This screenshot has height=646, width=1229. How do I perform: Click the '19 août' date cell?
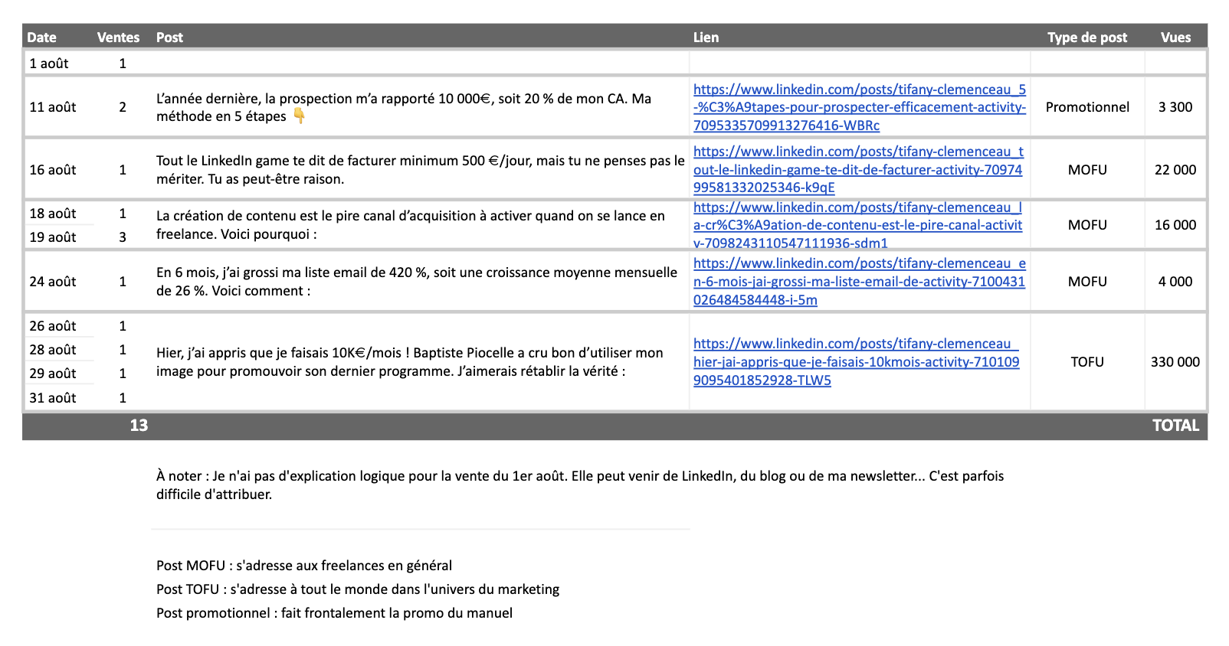tap(53, 237)
